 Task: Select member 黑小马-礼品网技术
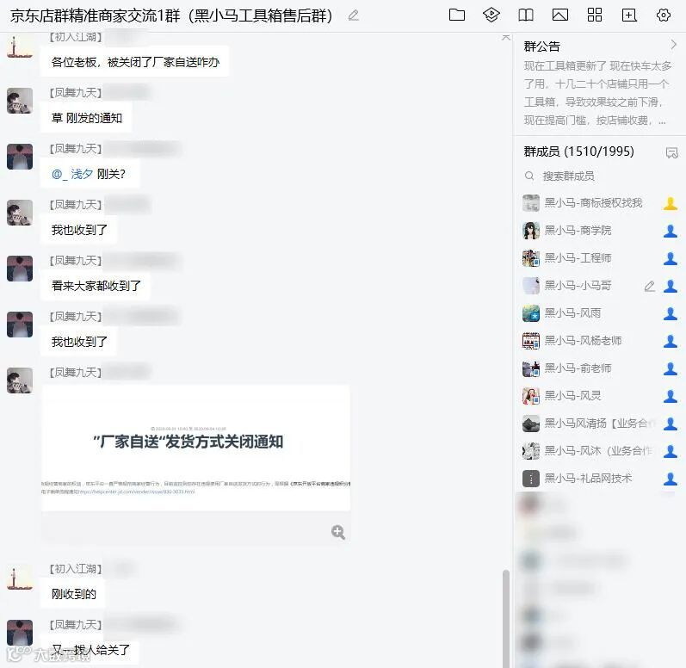pyautogui.click(x=599, y=479)
